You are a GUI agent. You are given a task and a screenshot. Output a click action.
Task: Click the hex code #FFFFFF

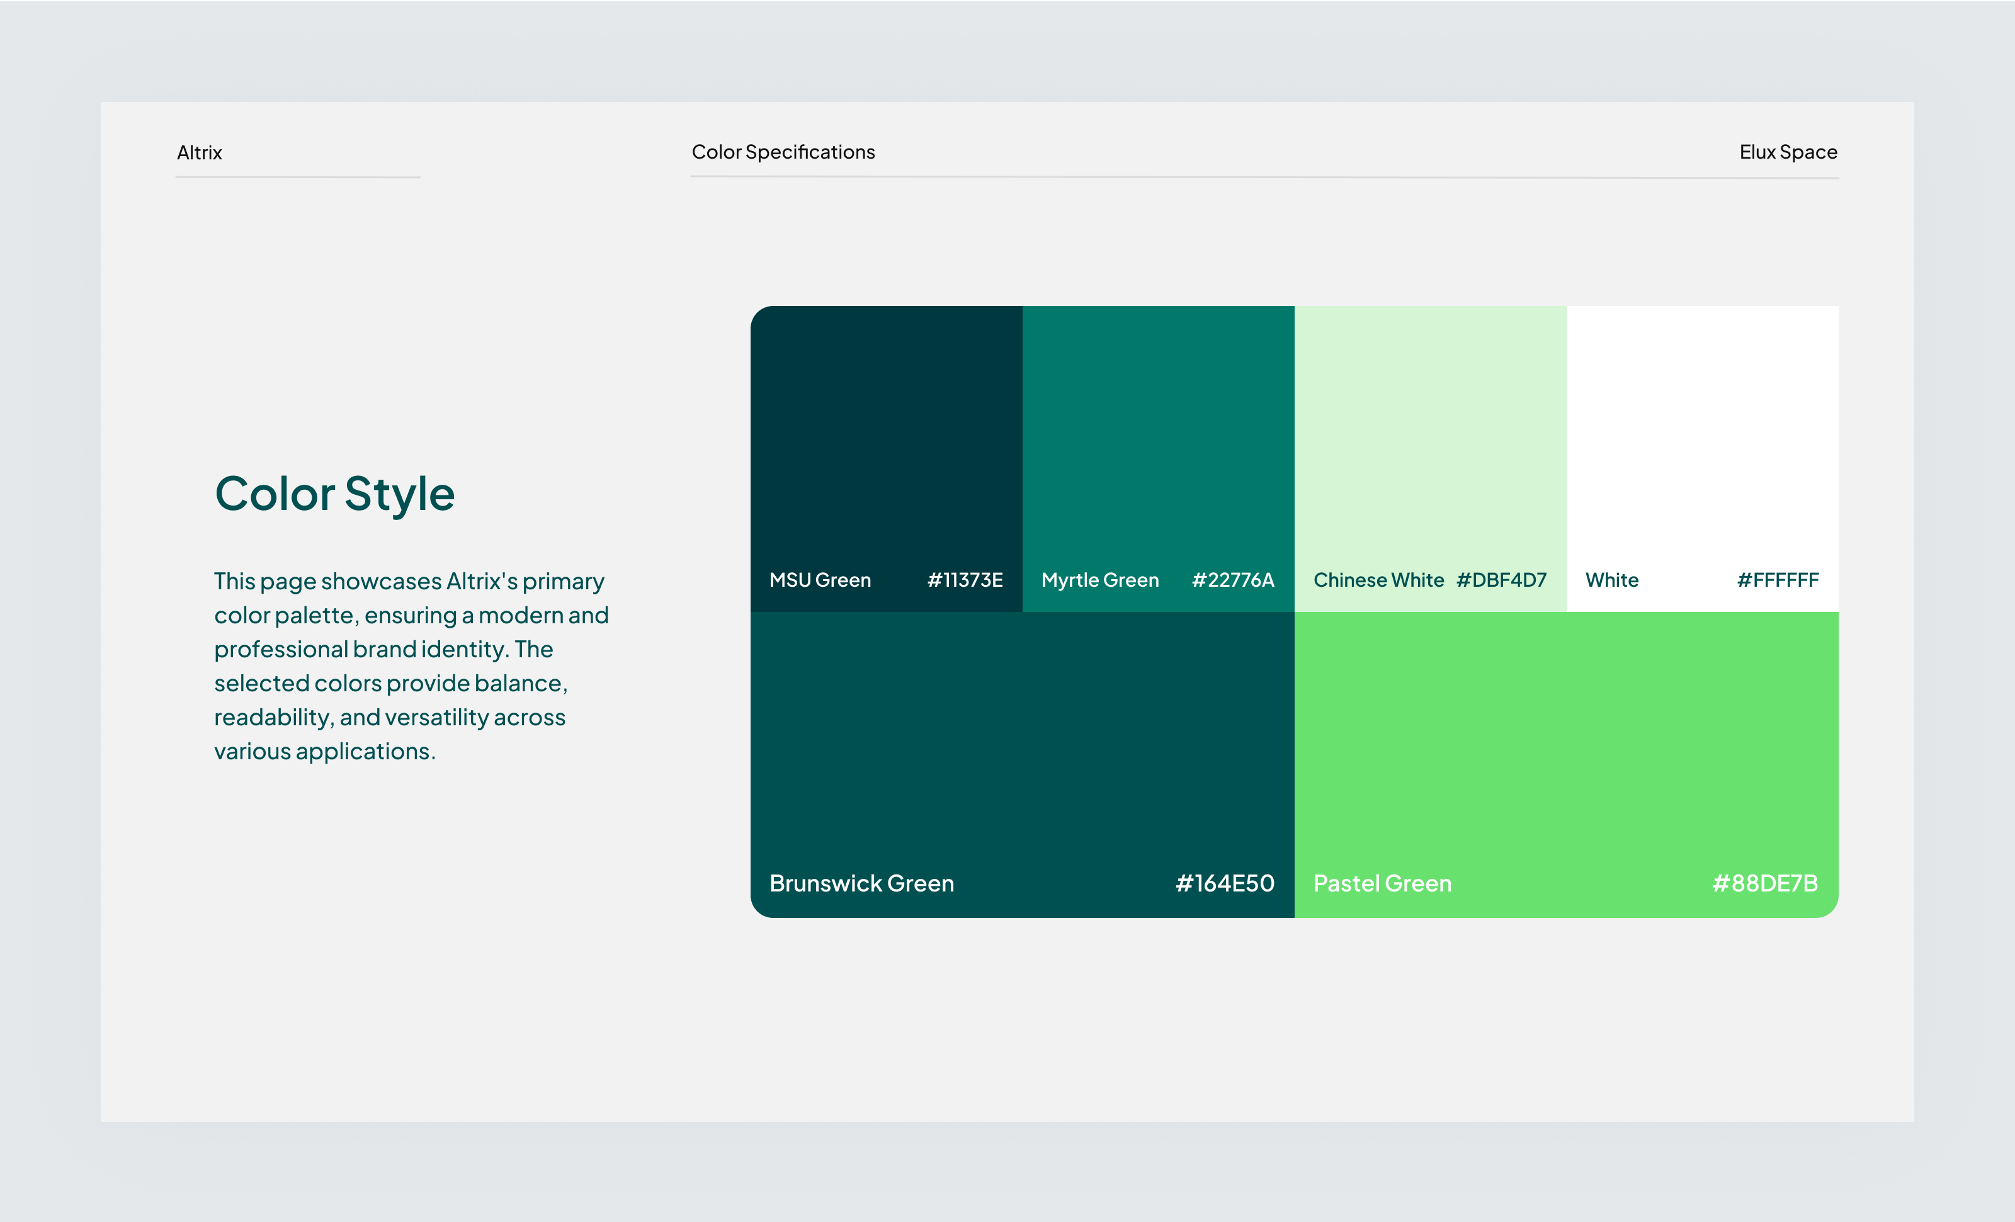(1777, 580)
